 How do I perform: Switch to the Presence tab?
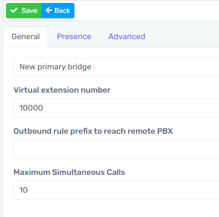74,37
